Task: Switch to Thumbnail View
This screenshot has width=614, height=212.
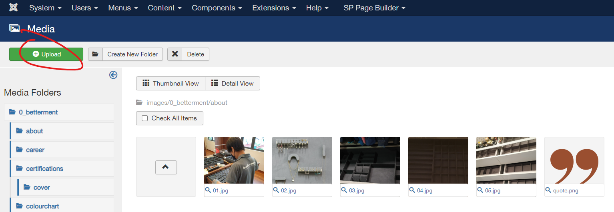Action: 171,83
